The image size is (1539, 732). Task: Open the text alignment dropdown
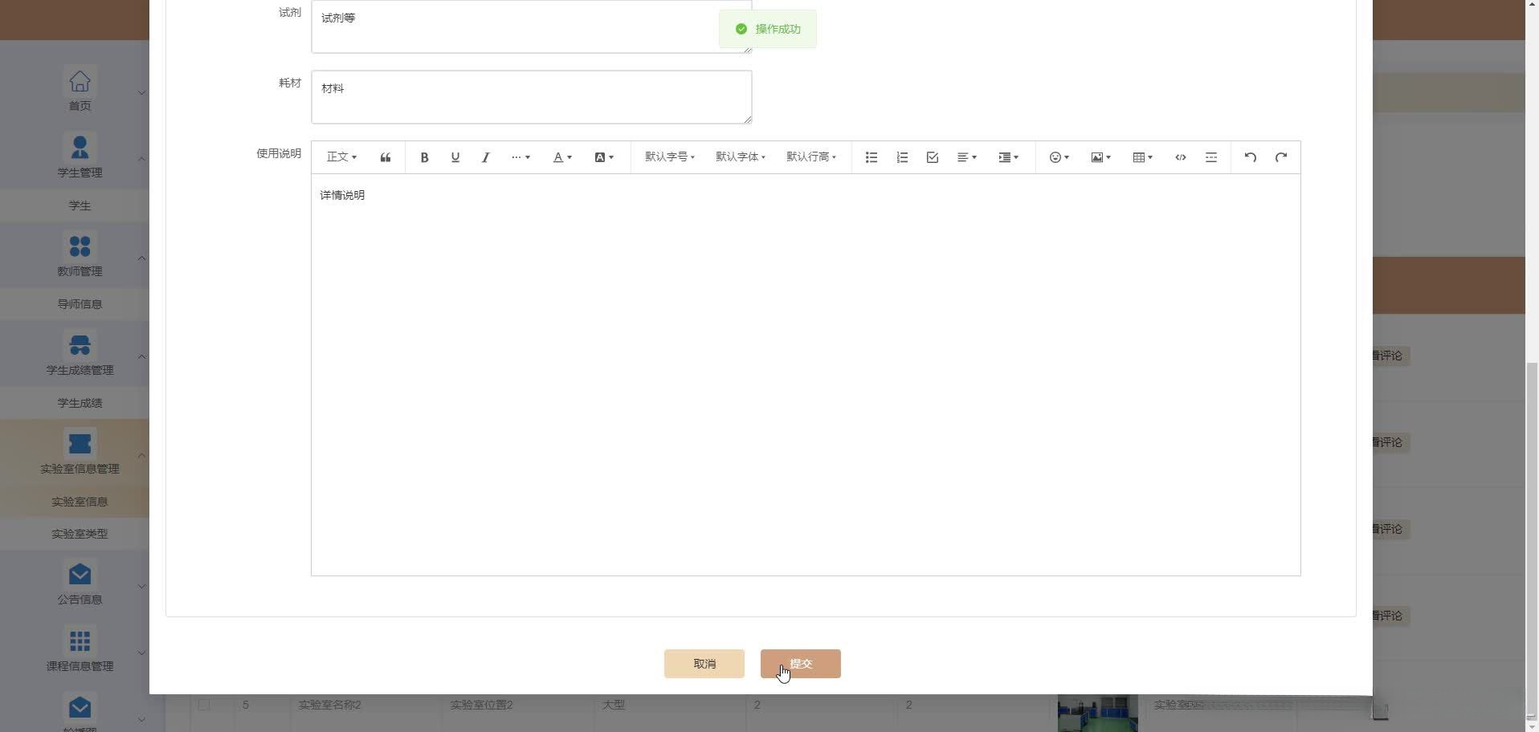coord(967,157)
